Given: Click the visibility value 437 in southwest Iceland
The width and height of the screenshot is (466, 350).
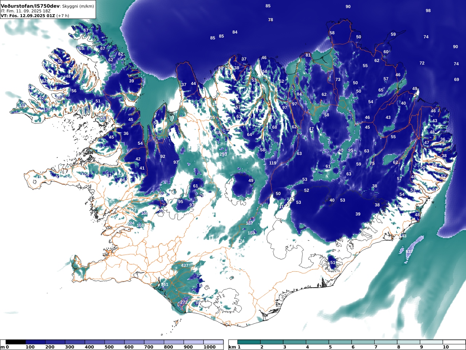Looking at the screenshot, I should click(185, 265).
